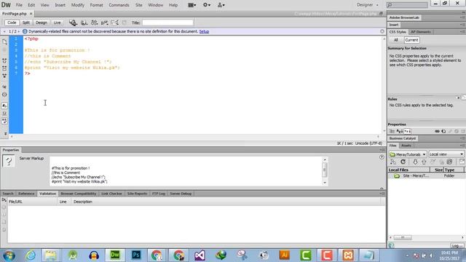Open the Modify menu

78,5
